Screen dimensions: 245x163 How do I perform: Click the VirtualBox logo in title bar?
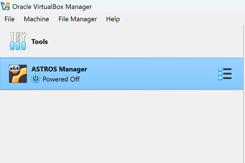(x=5, y=6)
